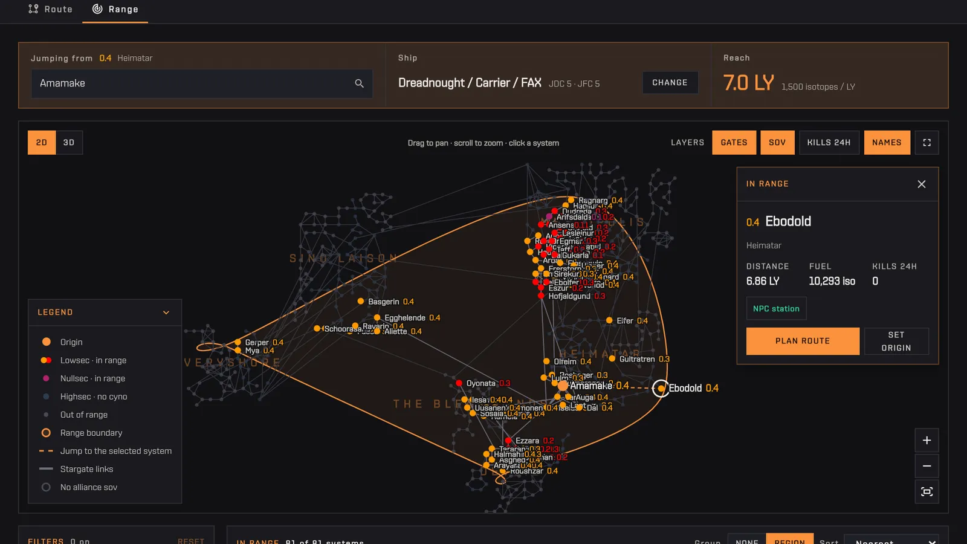Open fullscreen map view icon
Viewport: 967px width, 544px height.
[x=927, y=143]
